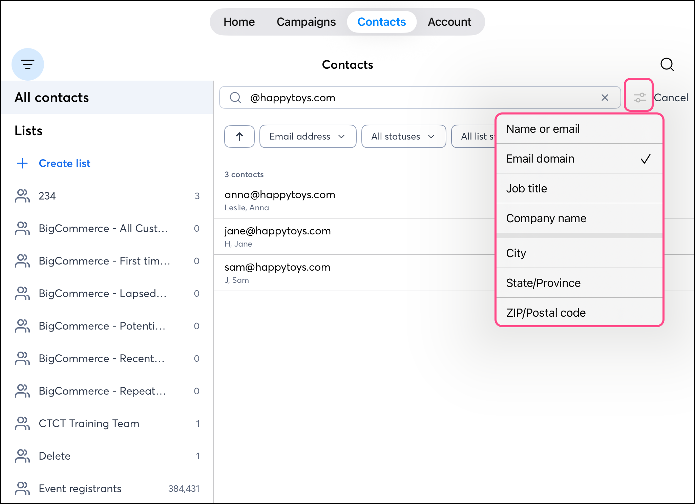This screenshot has height=504, width=695.
Task: Click the sidebar filter icon button
Action: coord(28,64)
